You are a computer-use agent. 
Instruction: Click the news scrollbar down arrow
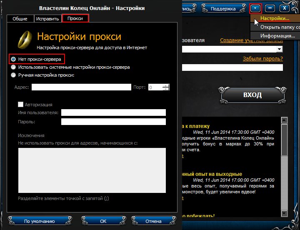point(284,213)
